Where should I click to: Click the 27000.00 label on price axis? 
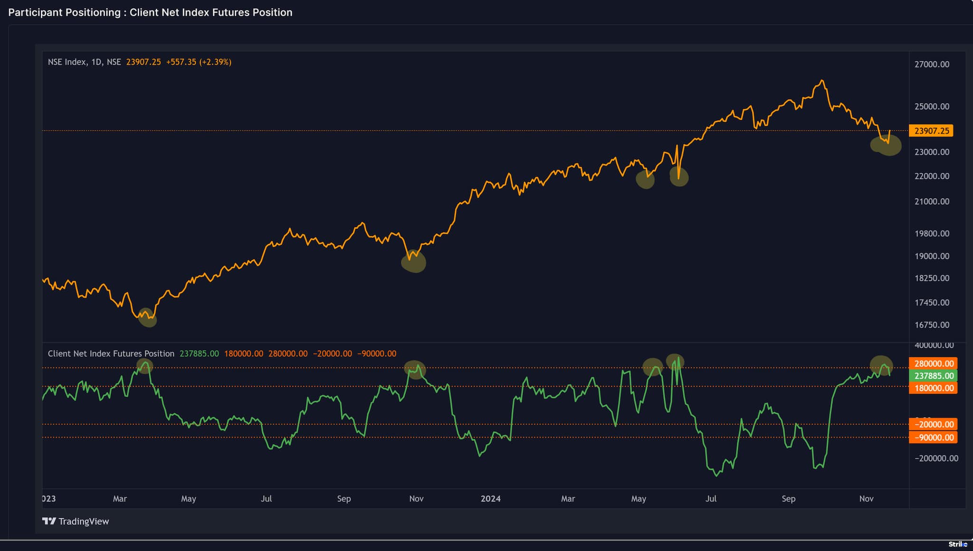click(x=932, y=64)
